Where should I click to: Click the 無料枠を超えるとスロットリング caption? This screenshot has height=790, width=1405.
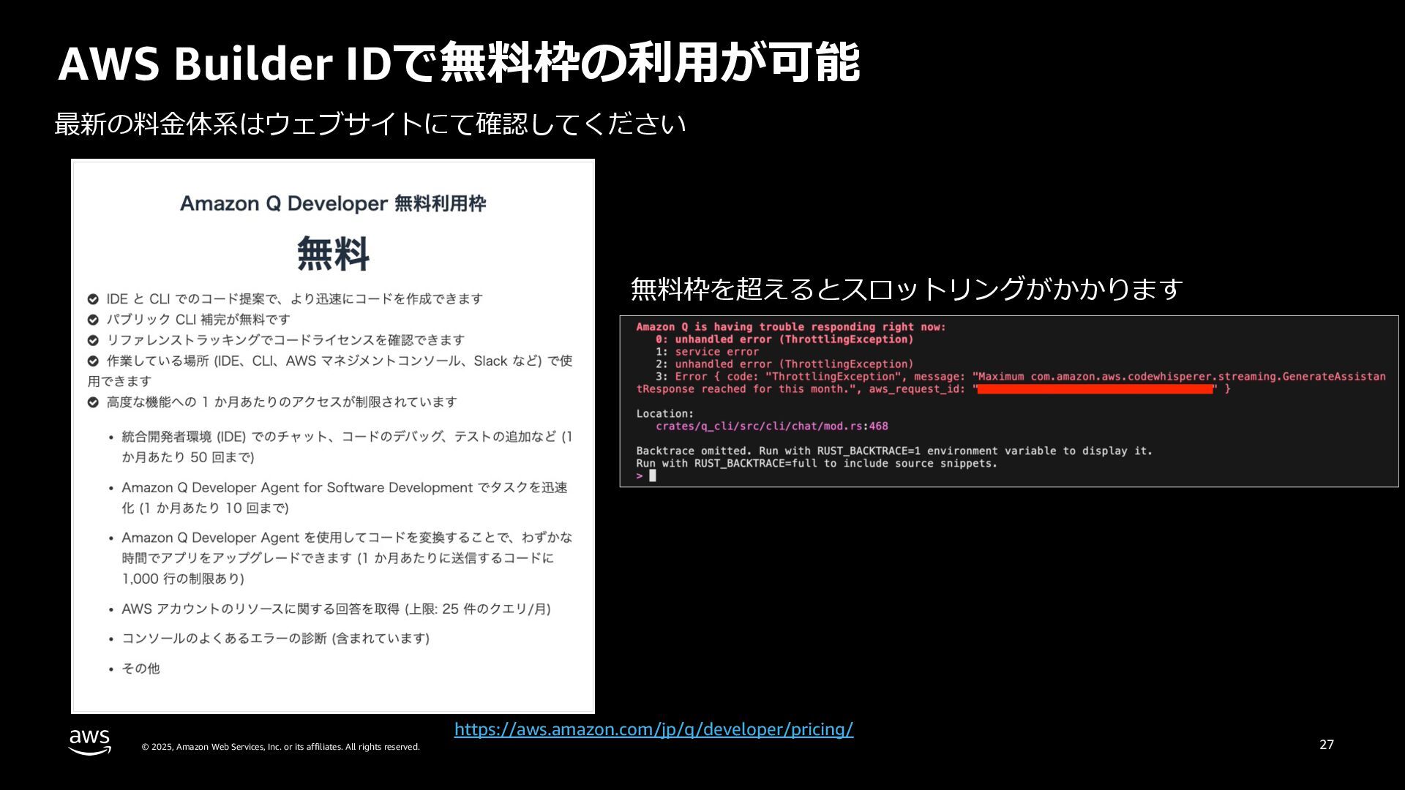point(906,289)
